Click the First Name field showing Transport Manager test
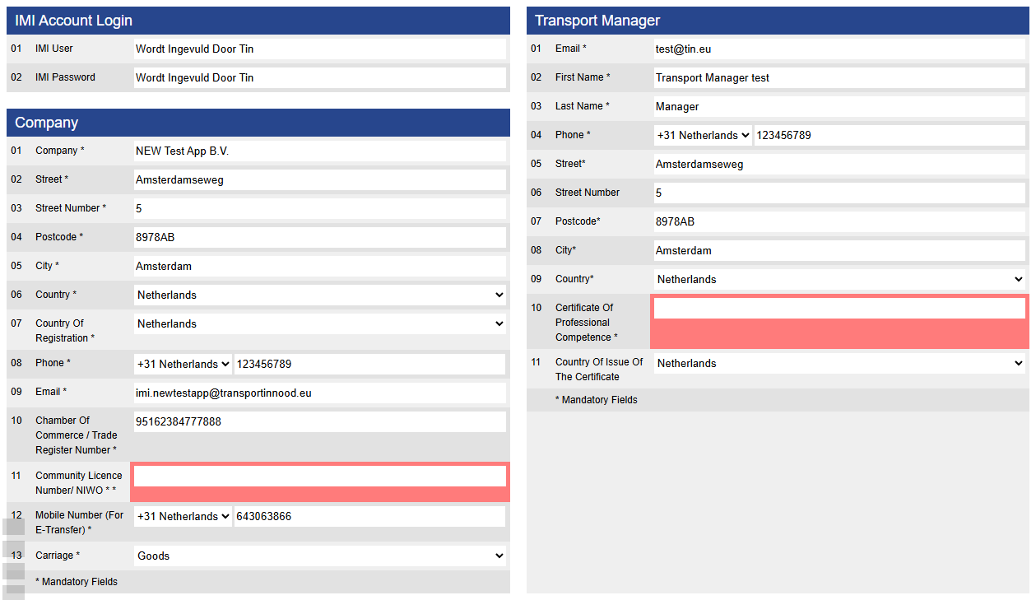 click(839, 77)
